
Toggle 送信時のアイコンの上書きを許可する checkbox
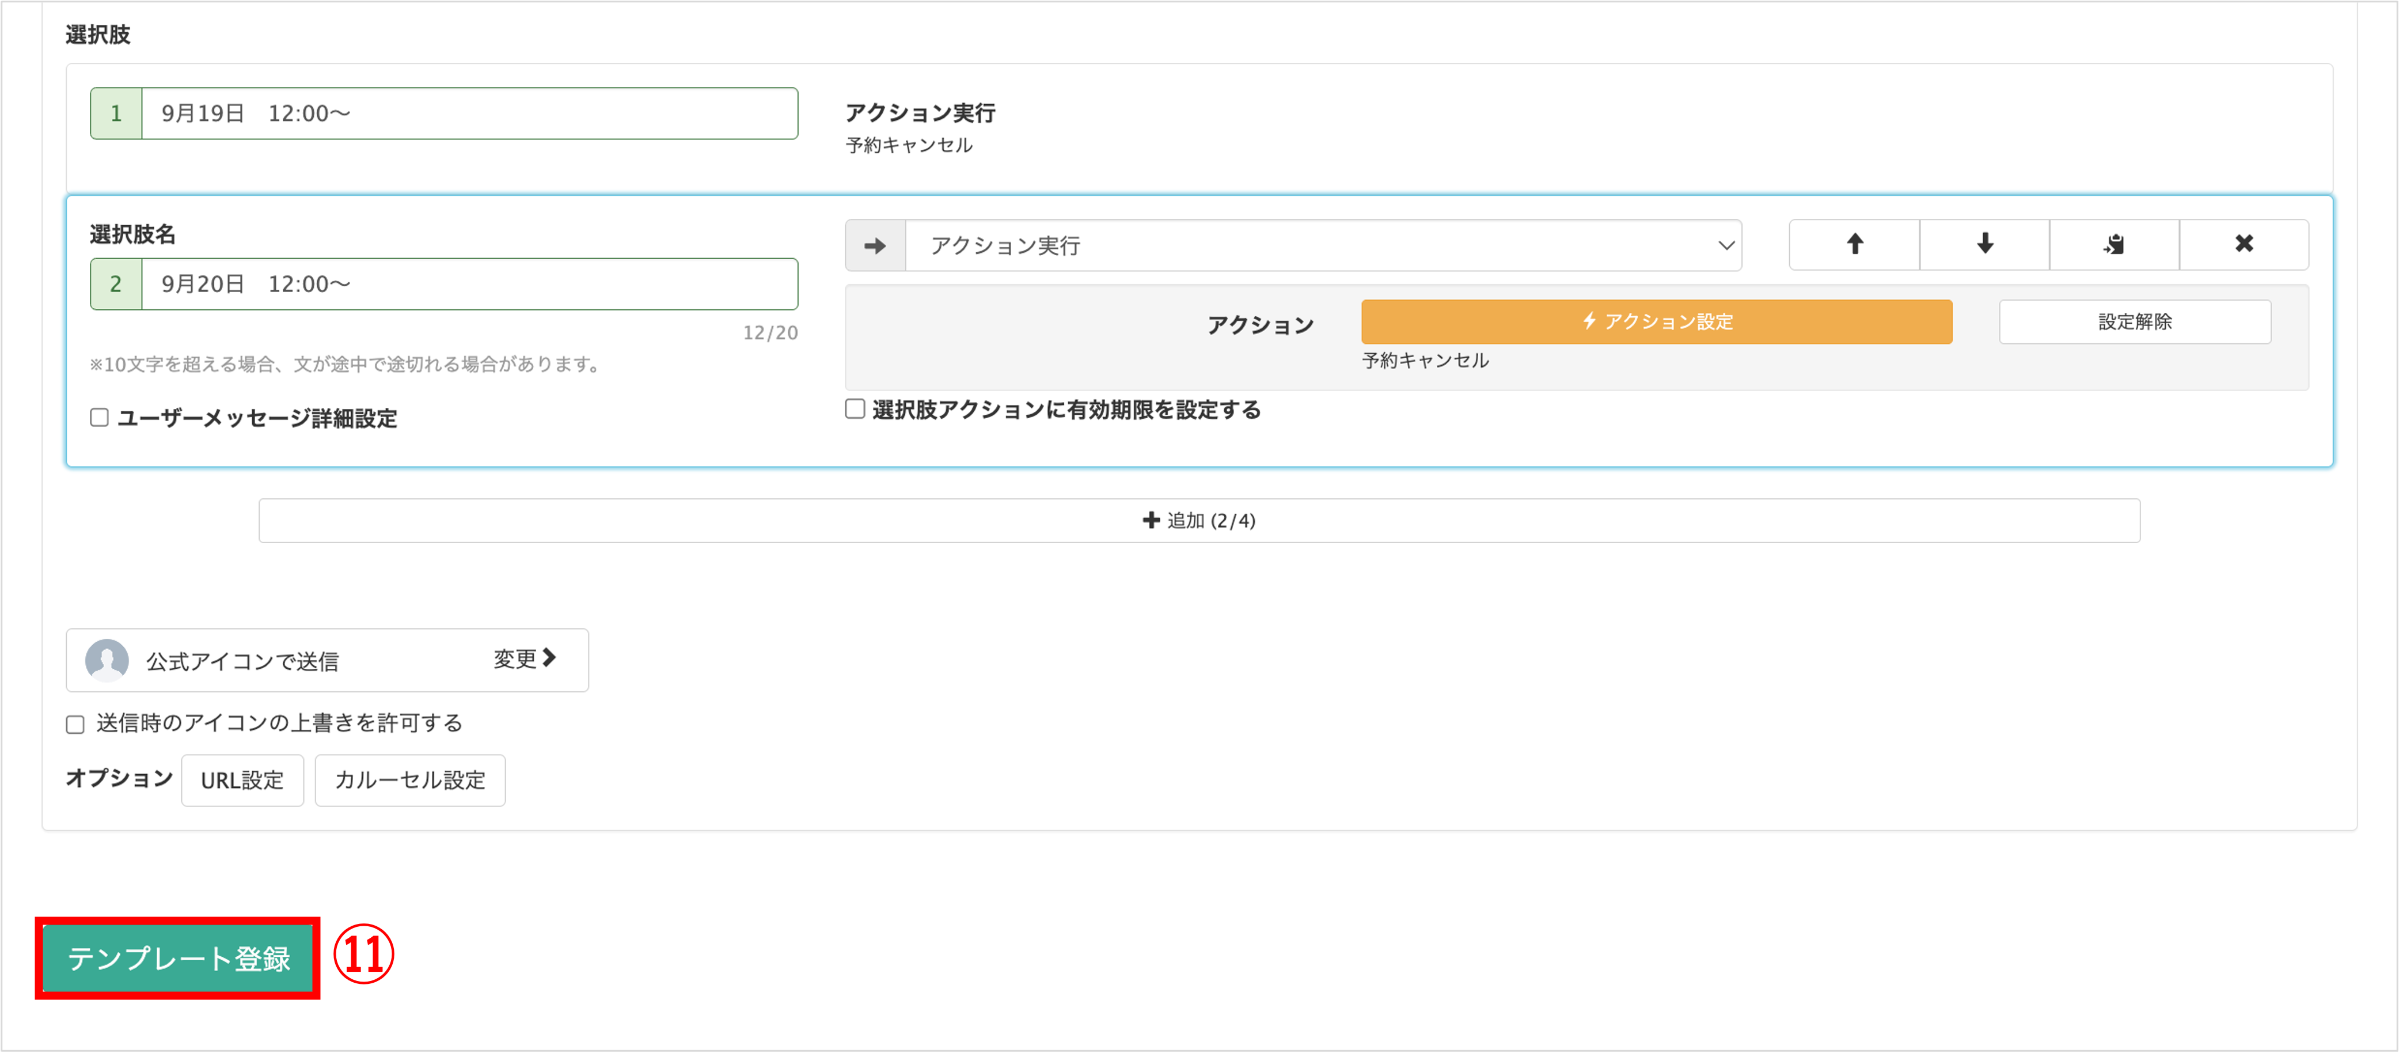click(75, 724)
